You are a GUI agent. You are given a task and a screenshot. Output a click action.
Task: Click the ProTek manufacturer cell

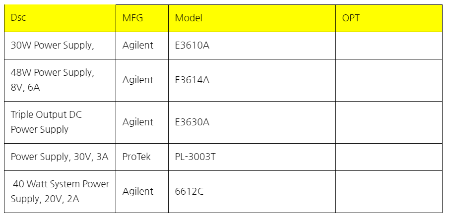[136, 157]
